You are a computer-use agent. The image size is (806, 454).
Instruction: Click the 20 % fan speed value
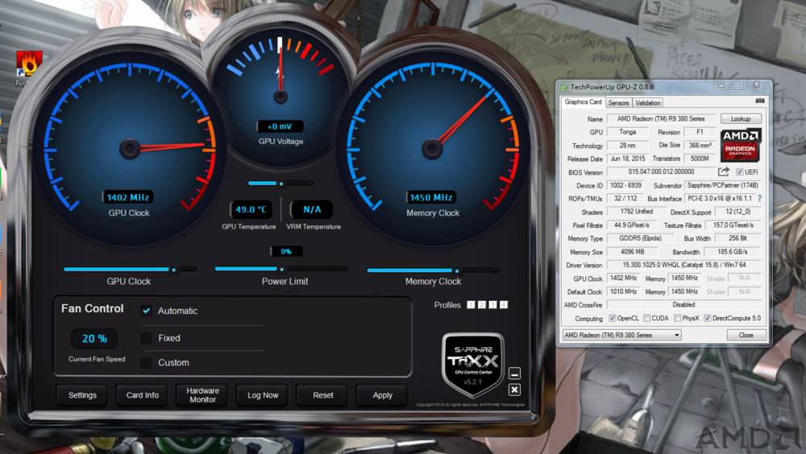pos(94,338)
